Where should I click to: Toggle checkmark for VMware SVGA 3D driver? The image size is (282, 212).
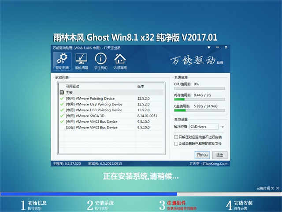(62, 116)
